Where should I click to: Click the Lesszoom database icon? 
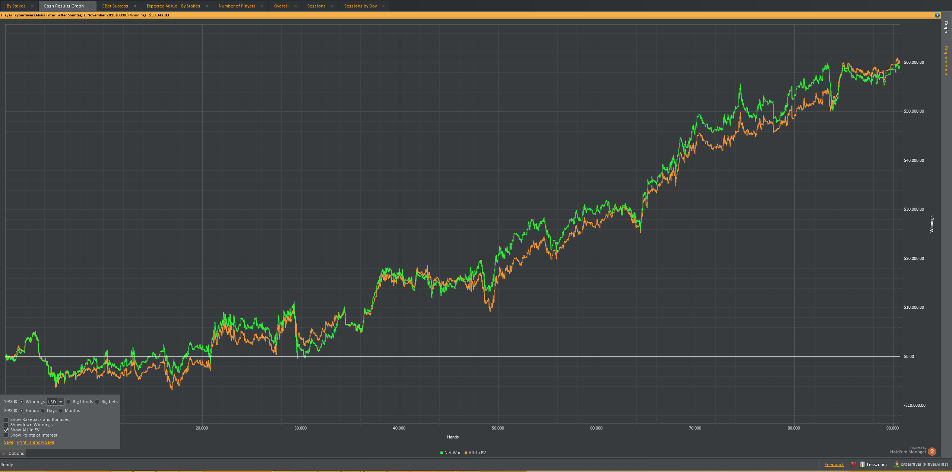[862, 464]
